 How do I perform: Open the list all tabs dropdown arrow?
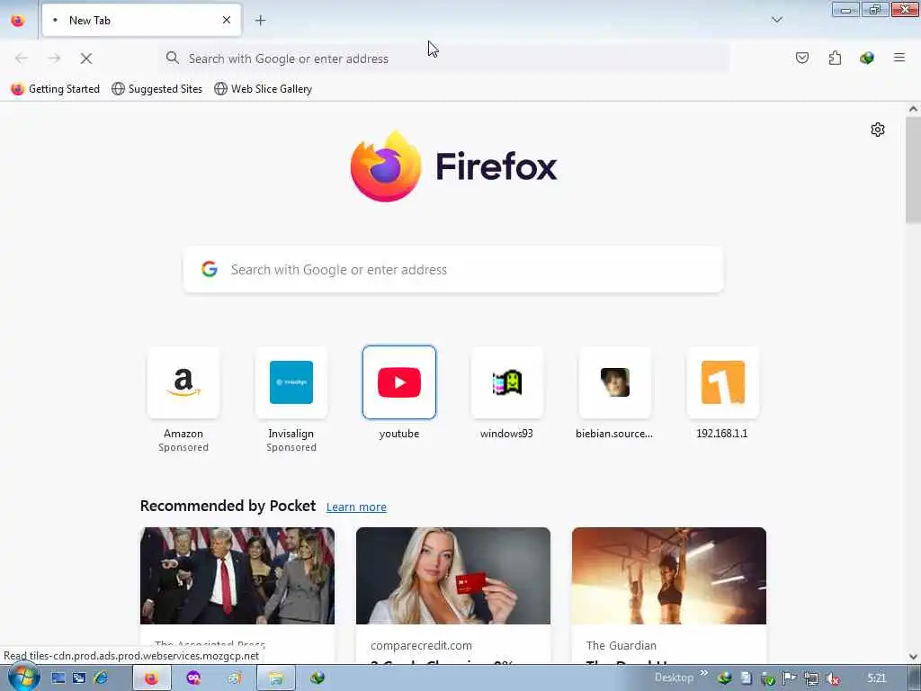(x=776, y=20)
